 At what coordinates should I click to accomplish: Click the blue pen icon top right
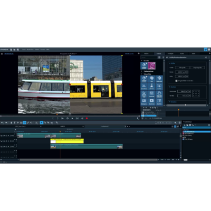(x=206, y=50)
